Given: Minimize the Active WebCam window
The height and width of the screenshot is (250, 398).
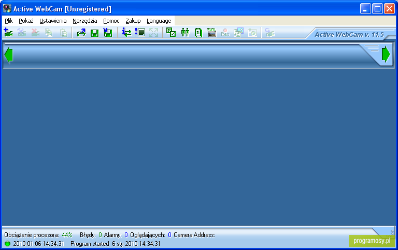Looking at the screenshot, I should [365, 9].
